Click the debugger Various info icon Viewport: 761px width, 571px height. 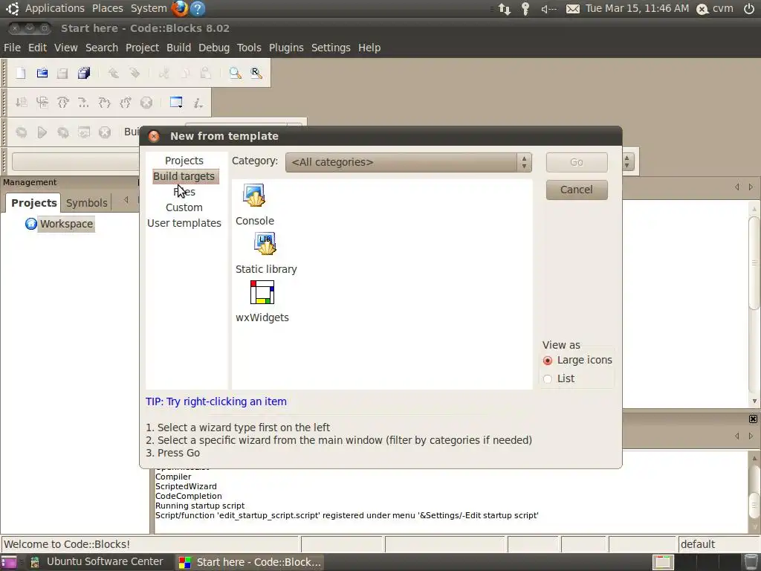coord(198,103)
